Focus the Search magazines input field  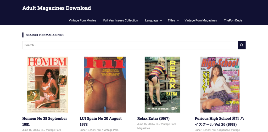tap(130, 45)
